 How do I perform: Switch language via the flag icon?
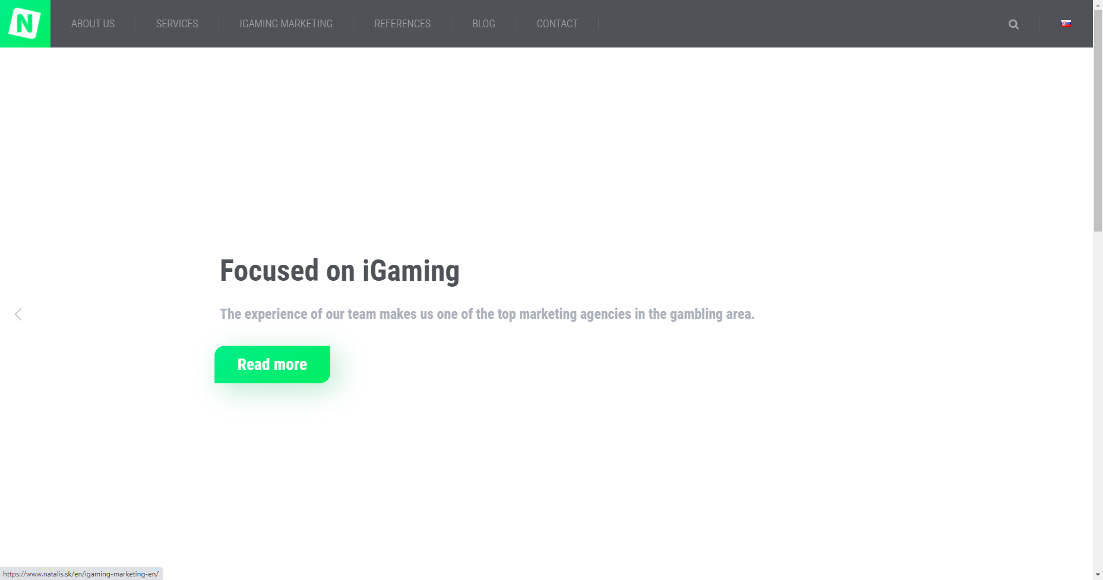point(1066,24)
